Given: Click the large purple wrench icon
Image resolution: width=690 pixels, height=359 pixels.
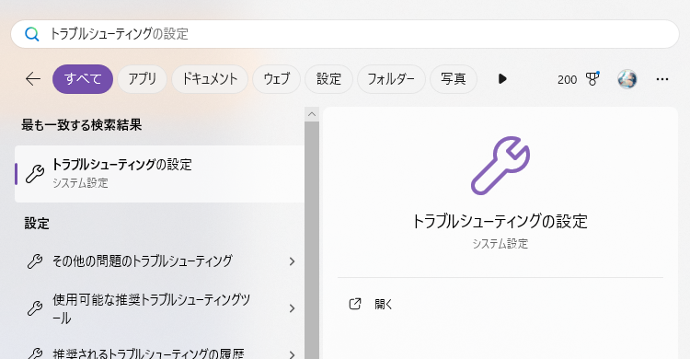Looking at the screenshot, I should coord(500,166).
